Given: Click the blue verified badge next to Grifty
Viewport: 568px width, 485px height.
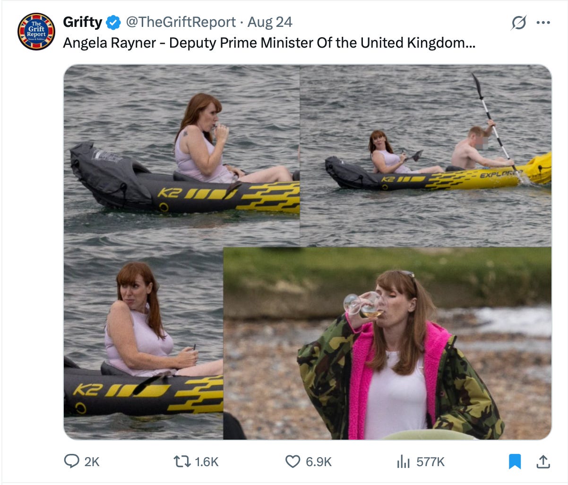Looking at the screenshot, I should pyautogui.click(x=112, y=21).
